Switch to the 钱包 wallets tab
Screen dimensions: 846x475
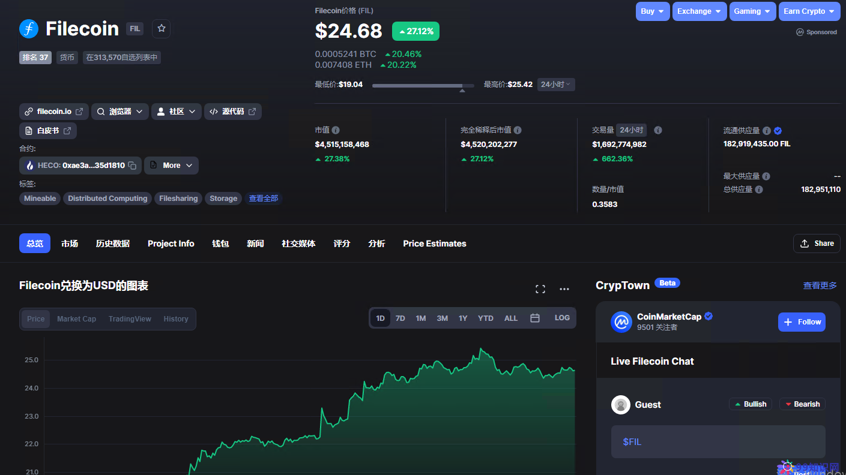coord(220,243)
